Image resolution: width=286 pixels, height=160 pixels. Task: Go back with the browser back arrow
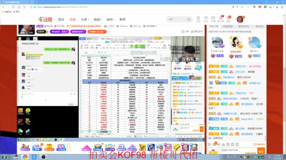(x=3, y=7)
